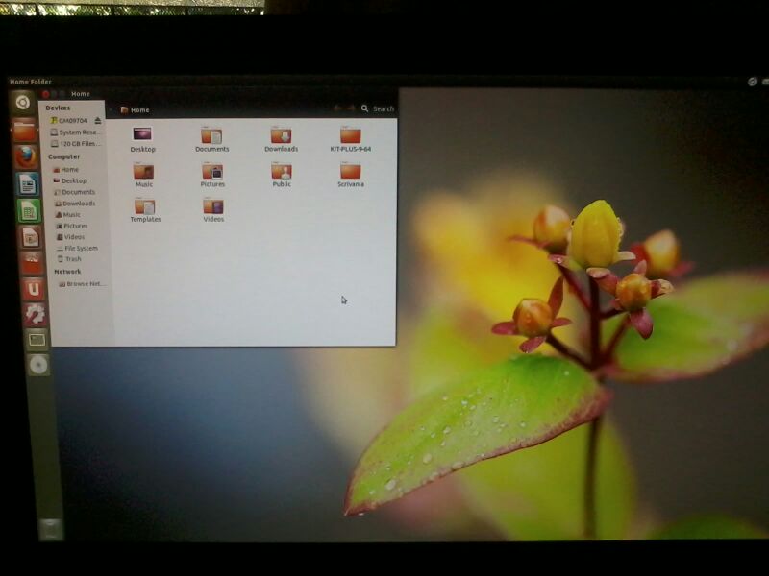Click the Search magnifier button
The width and height of the screenshot is (769, 576).
(365, 108)
